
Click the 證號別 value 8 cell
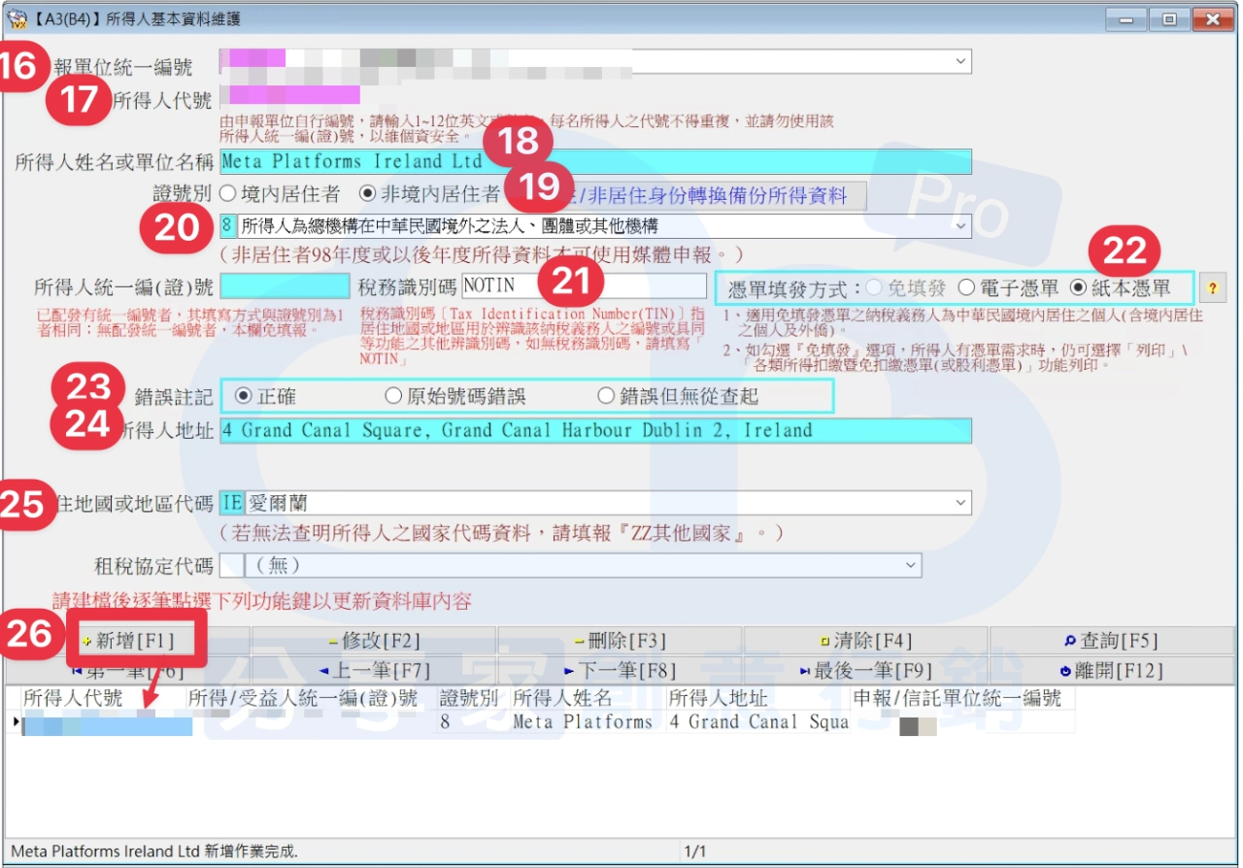click(x=473, y=721)
